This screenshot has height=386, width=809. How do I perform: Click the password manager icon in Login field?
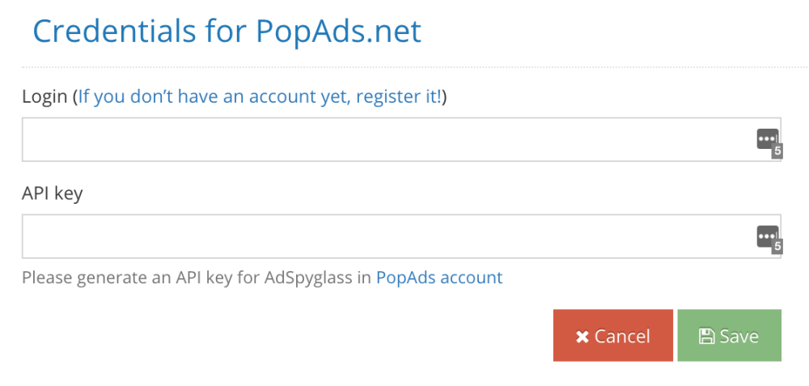pos(767,139)
